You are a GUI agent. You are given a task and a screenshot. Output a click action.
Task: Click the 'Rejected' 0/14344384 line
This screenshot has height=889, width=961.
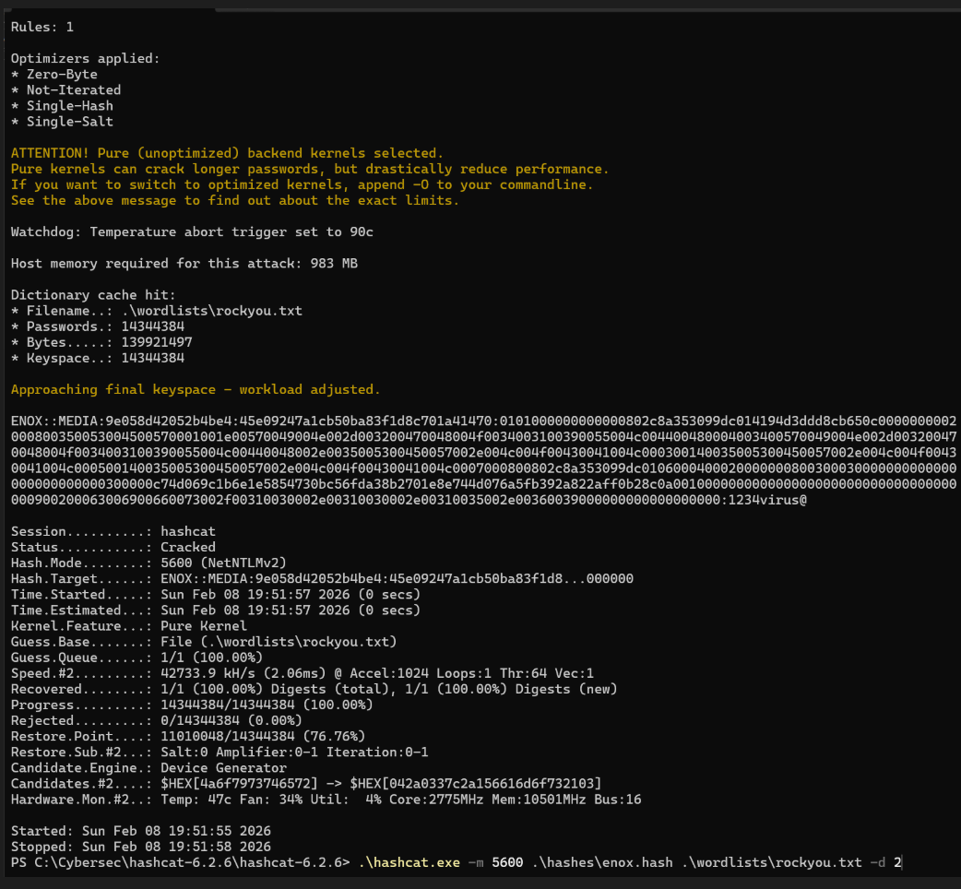point(156,721)
